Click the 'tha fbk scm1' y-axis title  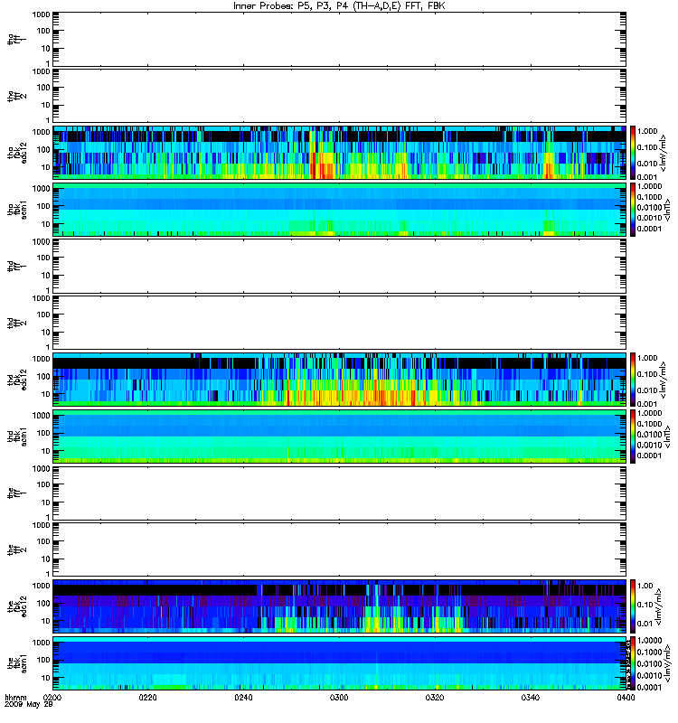pos(17,210)
